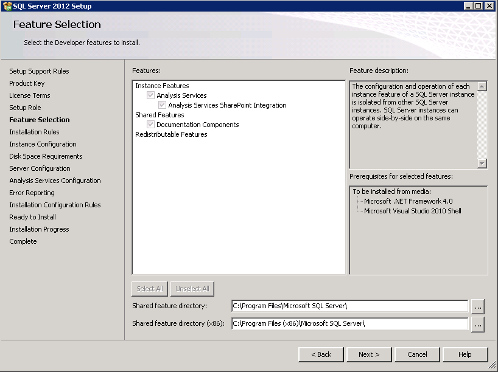
Task: Click the To be installed from media node
Action: point(392,191)
